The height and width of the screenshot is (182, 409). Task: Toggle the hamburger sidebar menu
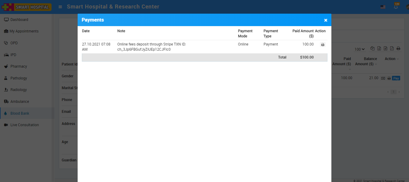[60, 7]
